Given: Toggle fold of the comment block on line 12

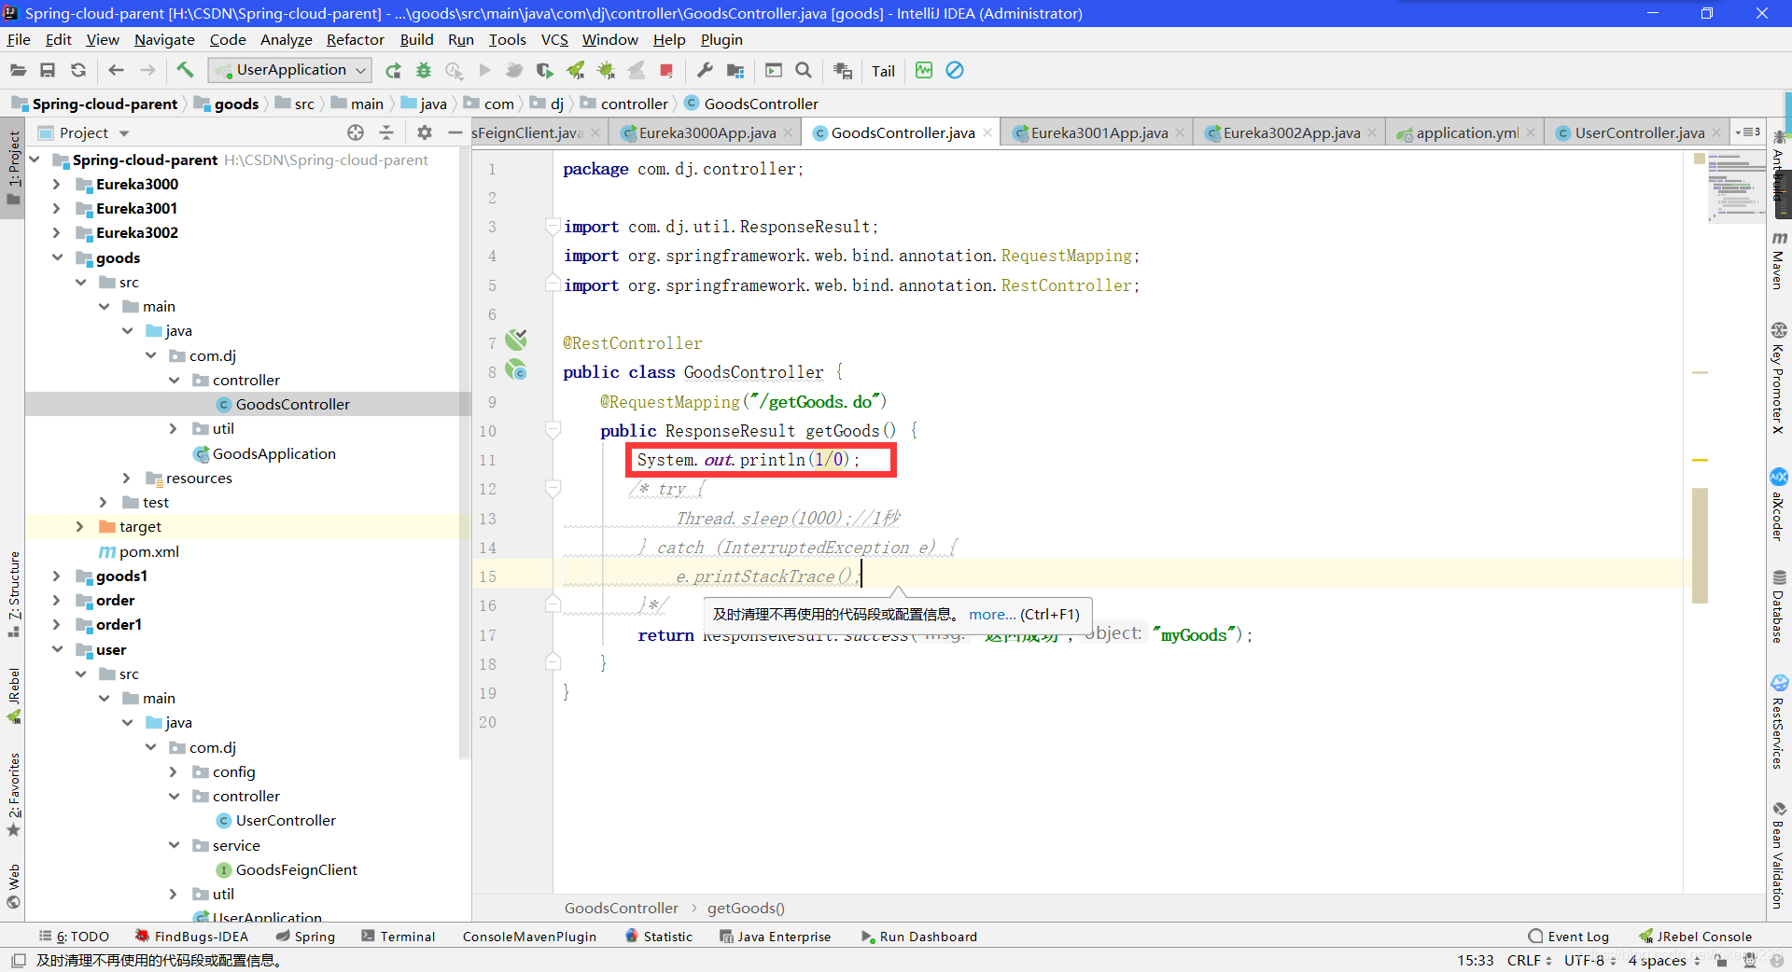Looking at the screenshot, I should point(553,488).
